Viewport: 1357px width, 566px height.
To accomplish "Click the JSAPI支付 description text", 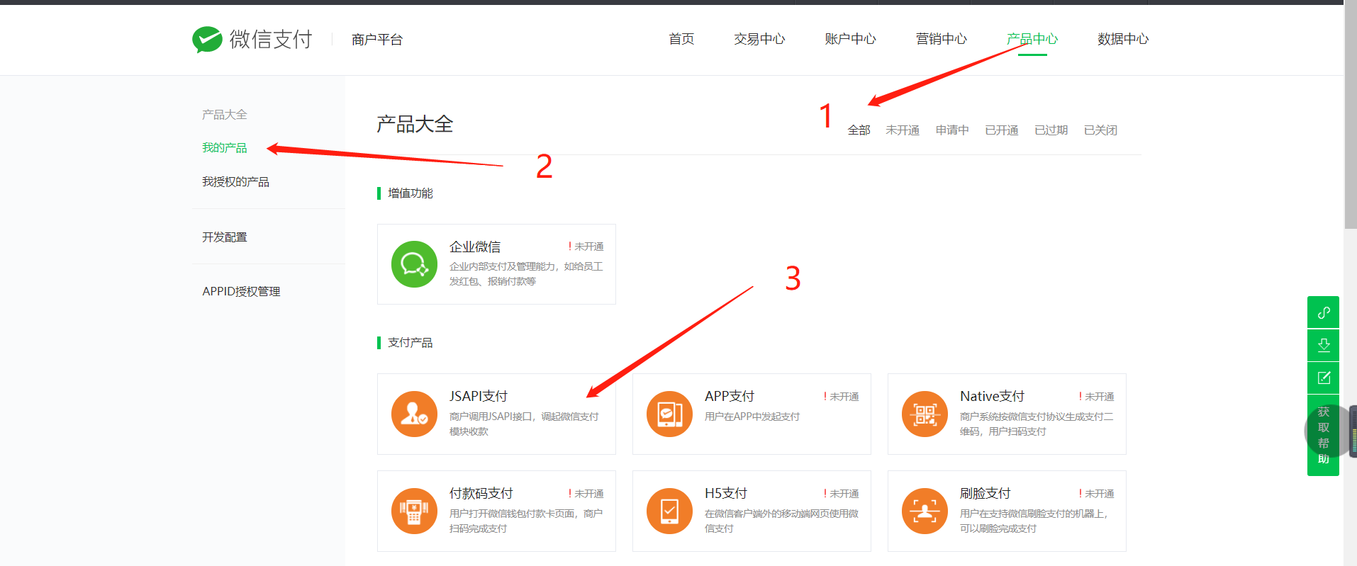I will [524, 424].
